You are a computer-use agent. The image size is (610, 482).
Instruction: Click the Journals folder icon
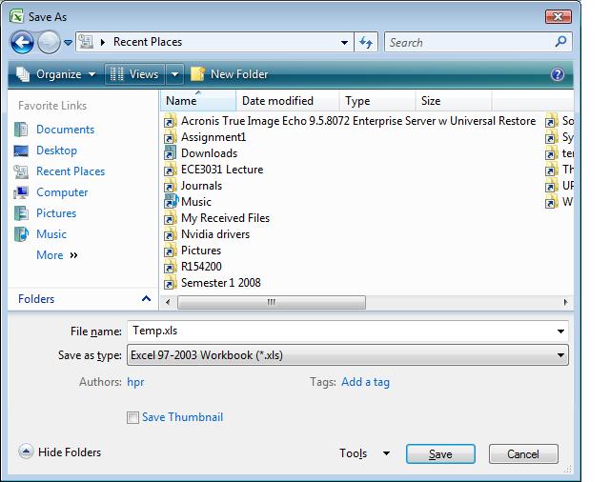click(x=170, y=186)
